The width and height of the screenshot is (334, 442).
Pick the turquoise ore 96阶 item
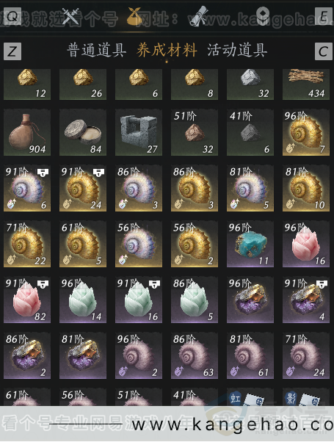250,244
